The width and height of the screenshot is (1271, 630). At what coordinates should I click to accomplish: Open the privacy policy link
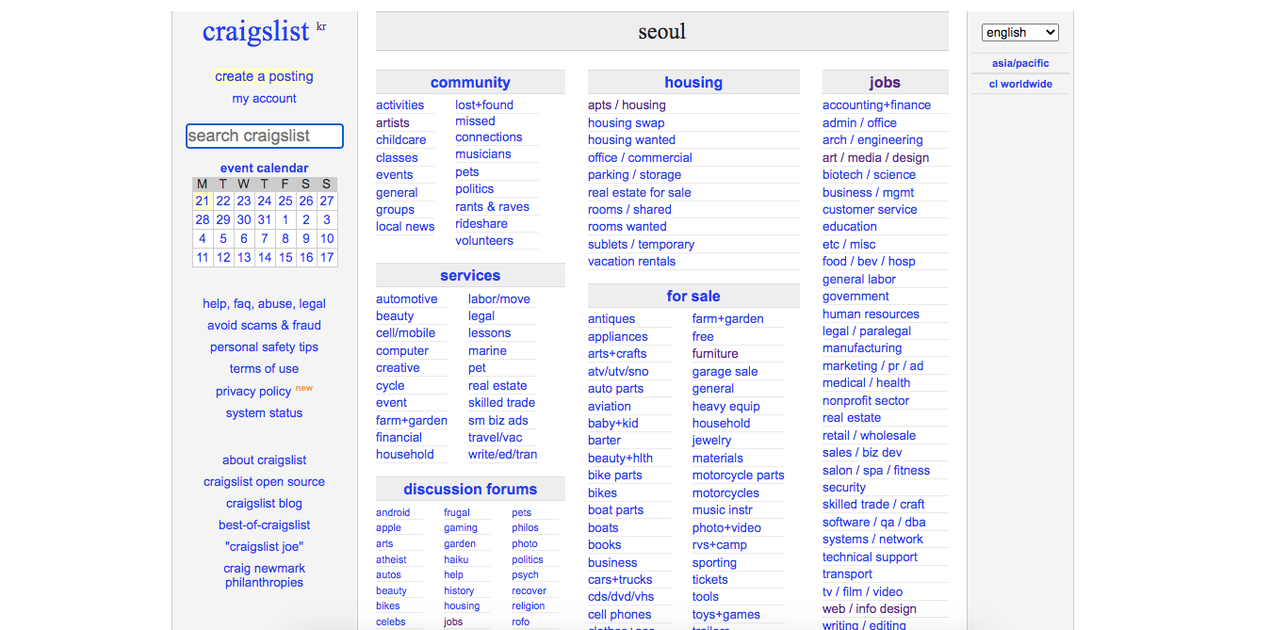[253, 391]
